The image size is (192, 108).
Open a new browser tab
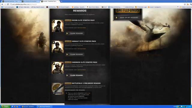point(61,1)
